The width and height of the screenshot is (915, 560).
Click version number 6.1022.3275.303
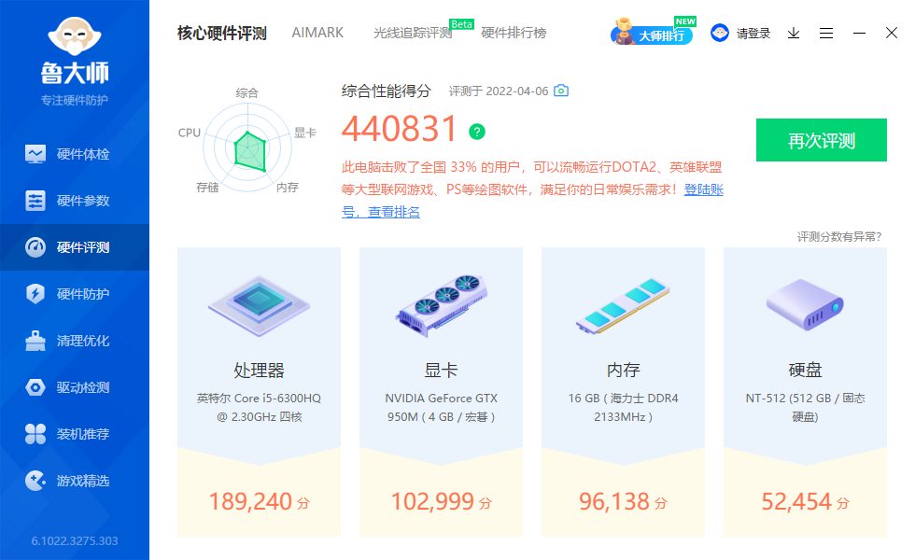pyautogui.click(x=75, y=540)
